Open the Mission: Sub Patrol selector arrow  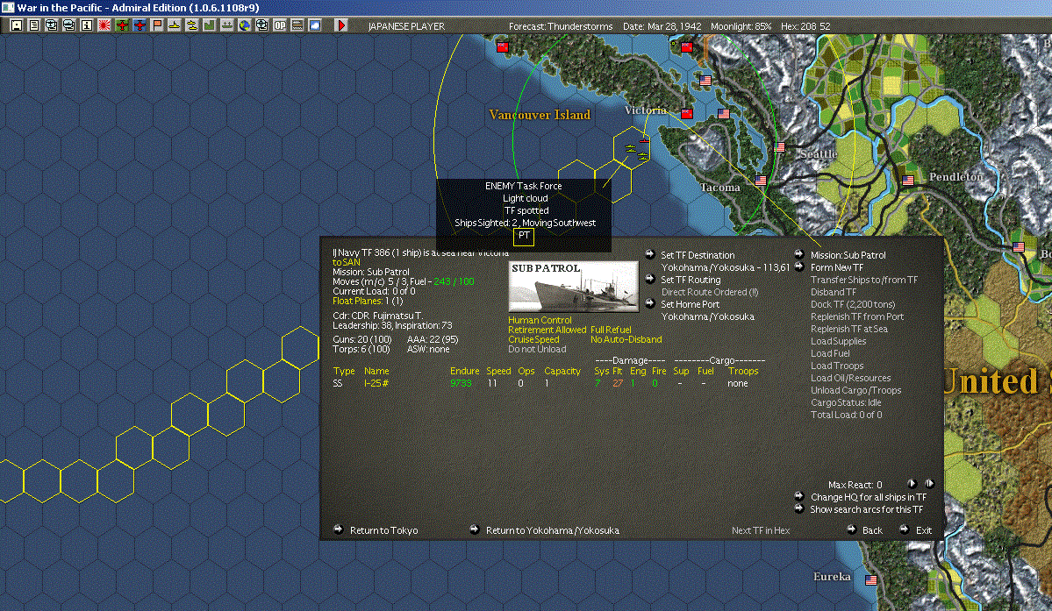799,254
